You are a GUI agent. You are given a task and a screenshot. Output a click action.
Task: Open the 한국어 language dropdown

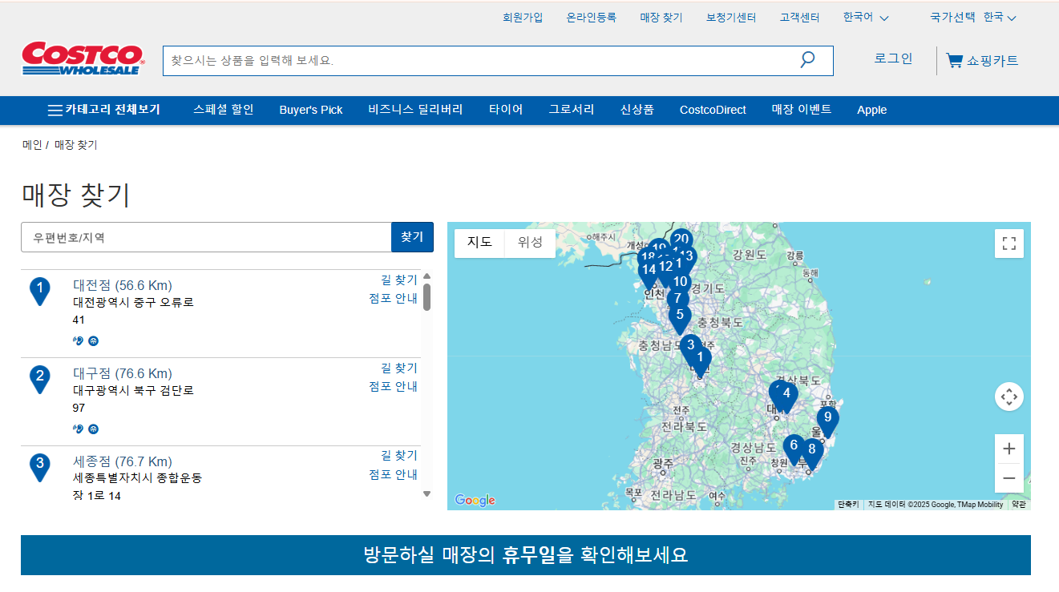tap(866, 18)
